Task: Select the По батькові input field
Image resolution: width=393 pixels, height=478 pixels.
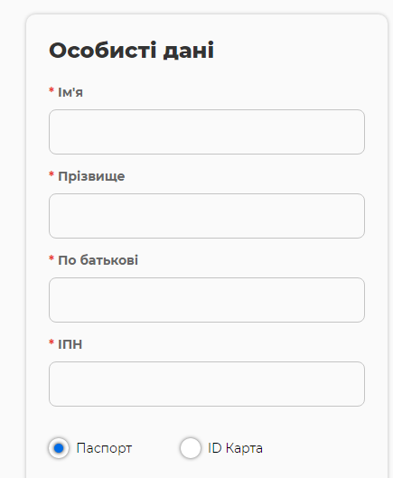Action: pyautogui.click(x=207, y=300)
